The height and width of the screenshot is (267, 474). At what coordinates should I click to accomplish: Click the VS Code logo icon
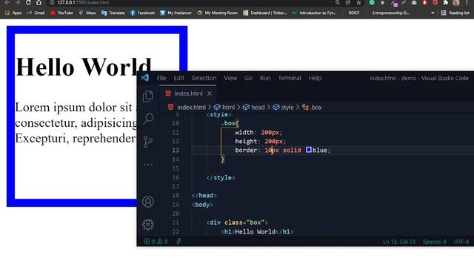pos(145,78)
